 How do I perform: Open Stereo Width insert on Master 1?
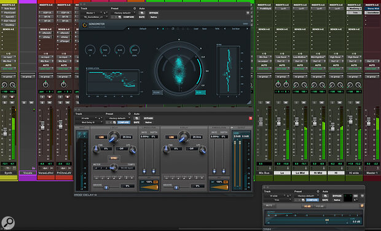[372, 9]
